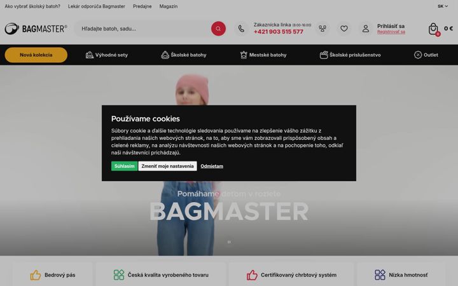Click phone number +421 903 515 577
The height and width of the screenshot is (286, 458).
(279, 32)
